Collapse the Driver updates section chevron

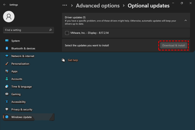pyautogui.click(x=186, y=20)
